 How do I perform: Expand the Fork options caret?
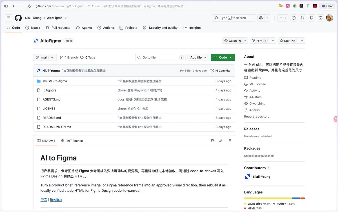pyautogui.click(x=273, y=41)
